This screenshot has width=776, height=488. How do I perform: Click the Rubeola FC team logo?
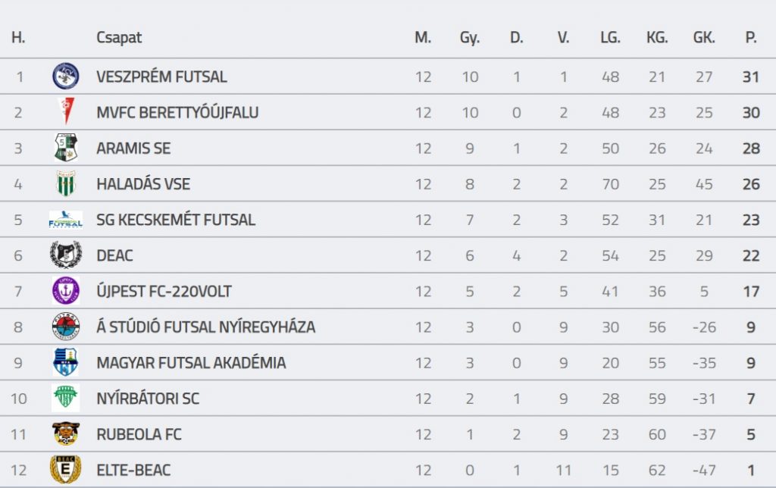click(x=65, y=434)
